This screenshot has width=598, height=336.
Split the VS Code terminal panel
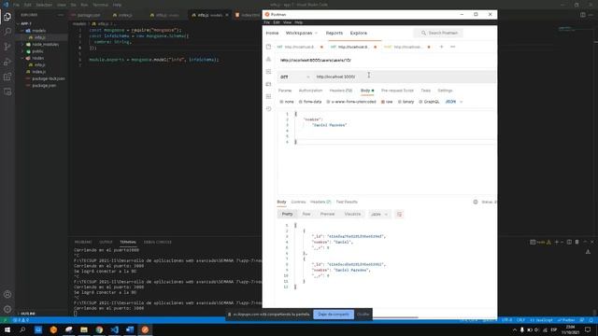coord(569,242)
